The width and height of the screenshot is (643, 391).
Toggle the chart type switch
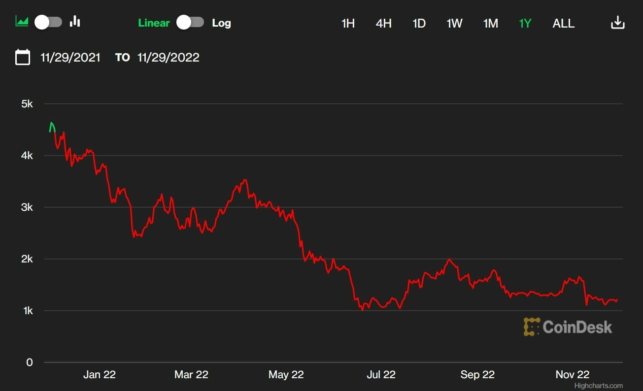(48, 22)
